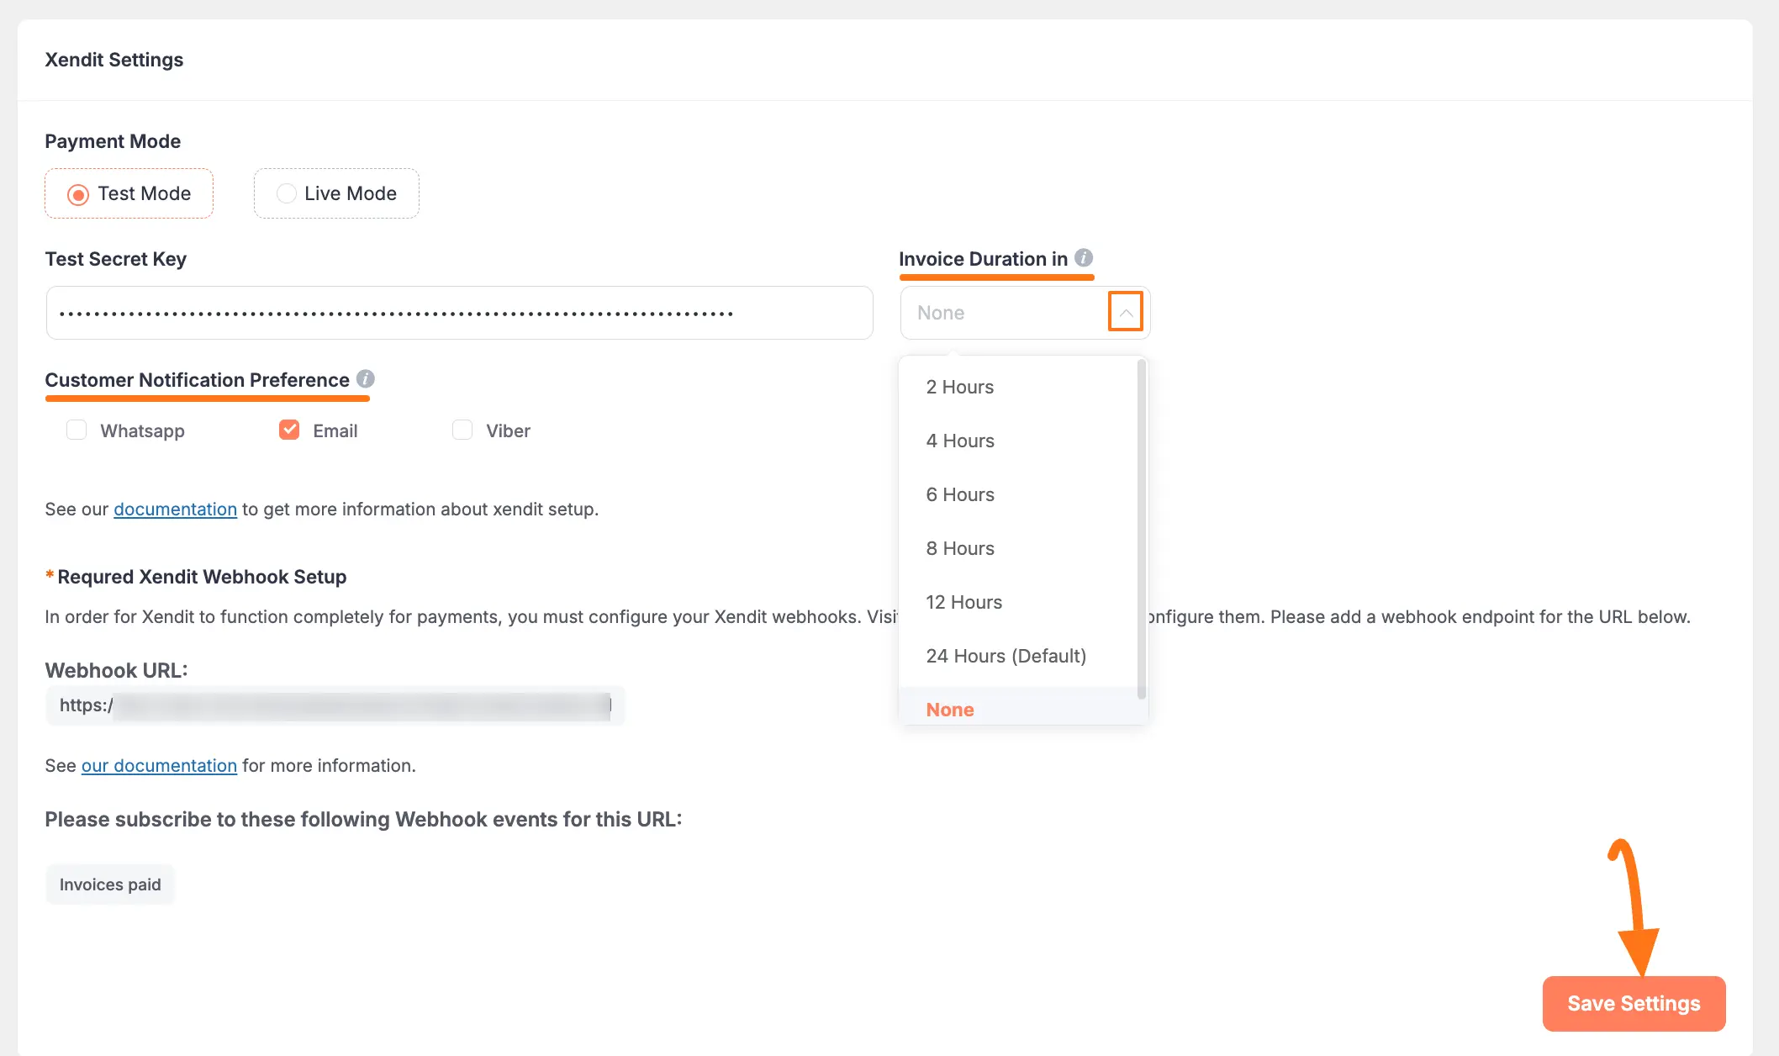The image size is (1779, 1056).
Task: Collapse the Invoice Duration dropdown
Action: [1125, 312]
